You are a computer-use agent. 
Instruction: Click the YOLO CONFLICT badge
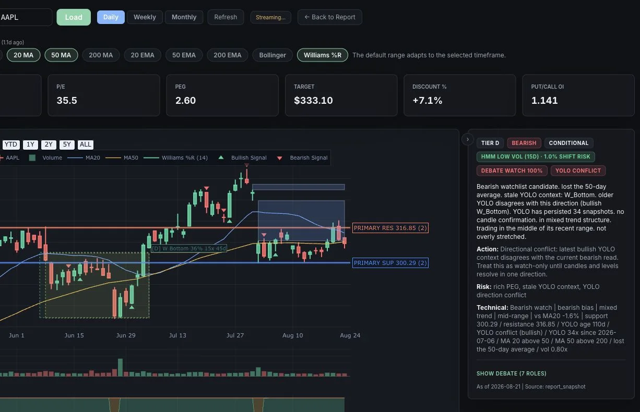[x=578, y=171]
